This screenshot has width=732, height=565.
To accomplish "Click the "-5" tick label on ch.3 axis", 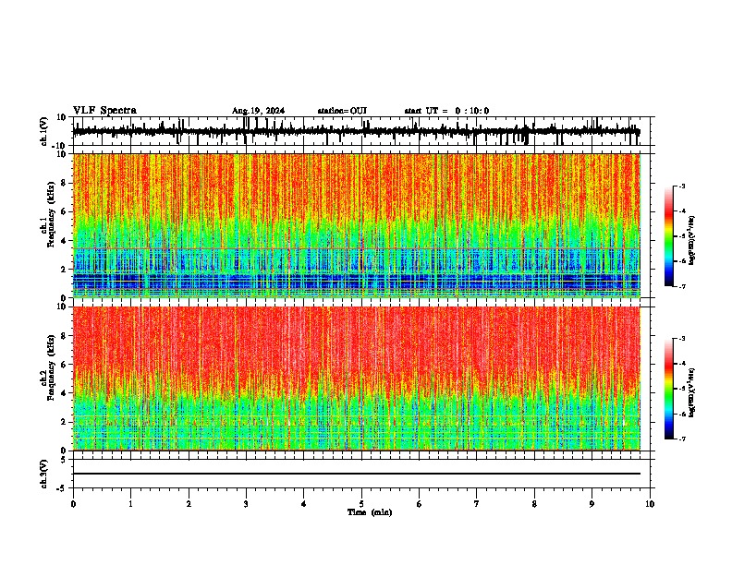I will point(63,488).
